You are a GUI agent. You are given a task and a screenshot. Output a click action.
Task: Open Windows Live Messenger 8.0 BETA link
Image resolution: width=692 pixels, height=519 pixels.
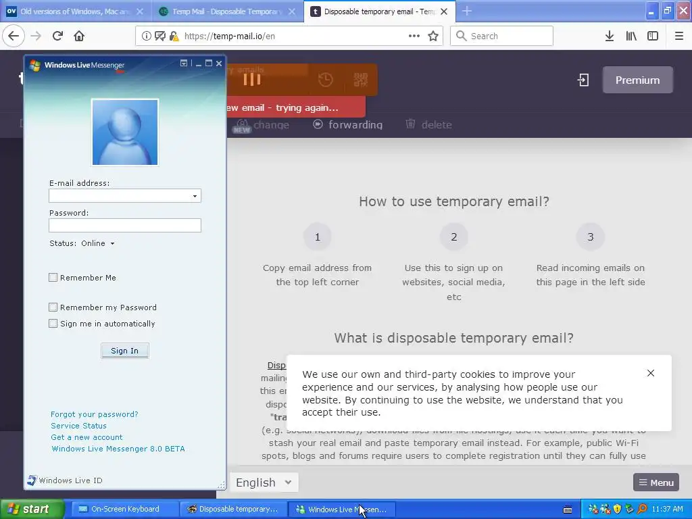[x=118, y=449]
